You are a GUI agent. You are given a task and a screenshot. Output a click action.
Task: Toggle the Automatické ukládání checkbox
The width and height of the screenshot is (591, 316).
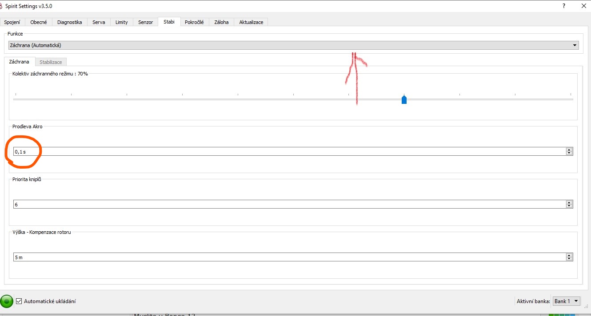pos(19,301)
